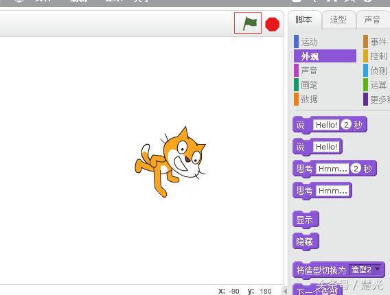Click the cat sprite on the stage
This screenshot has height=295, width=390.
point(170,161)
